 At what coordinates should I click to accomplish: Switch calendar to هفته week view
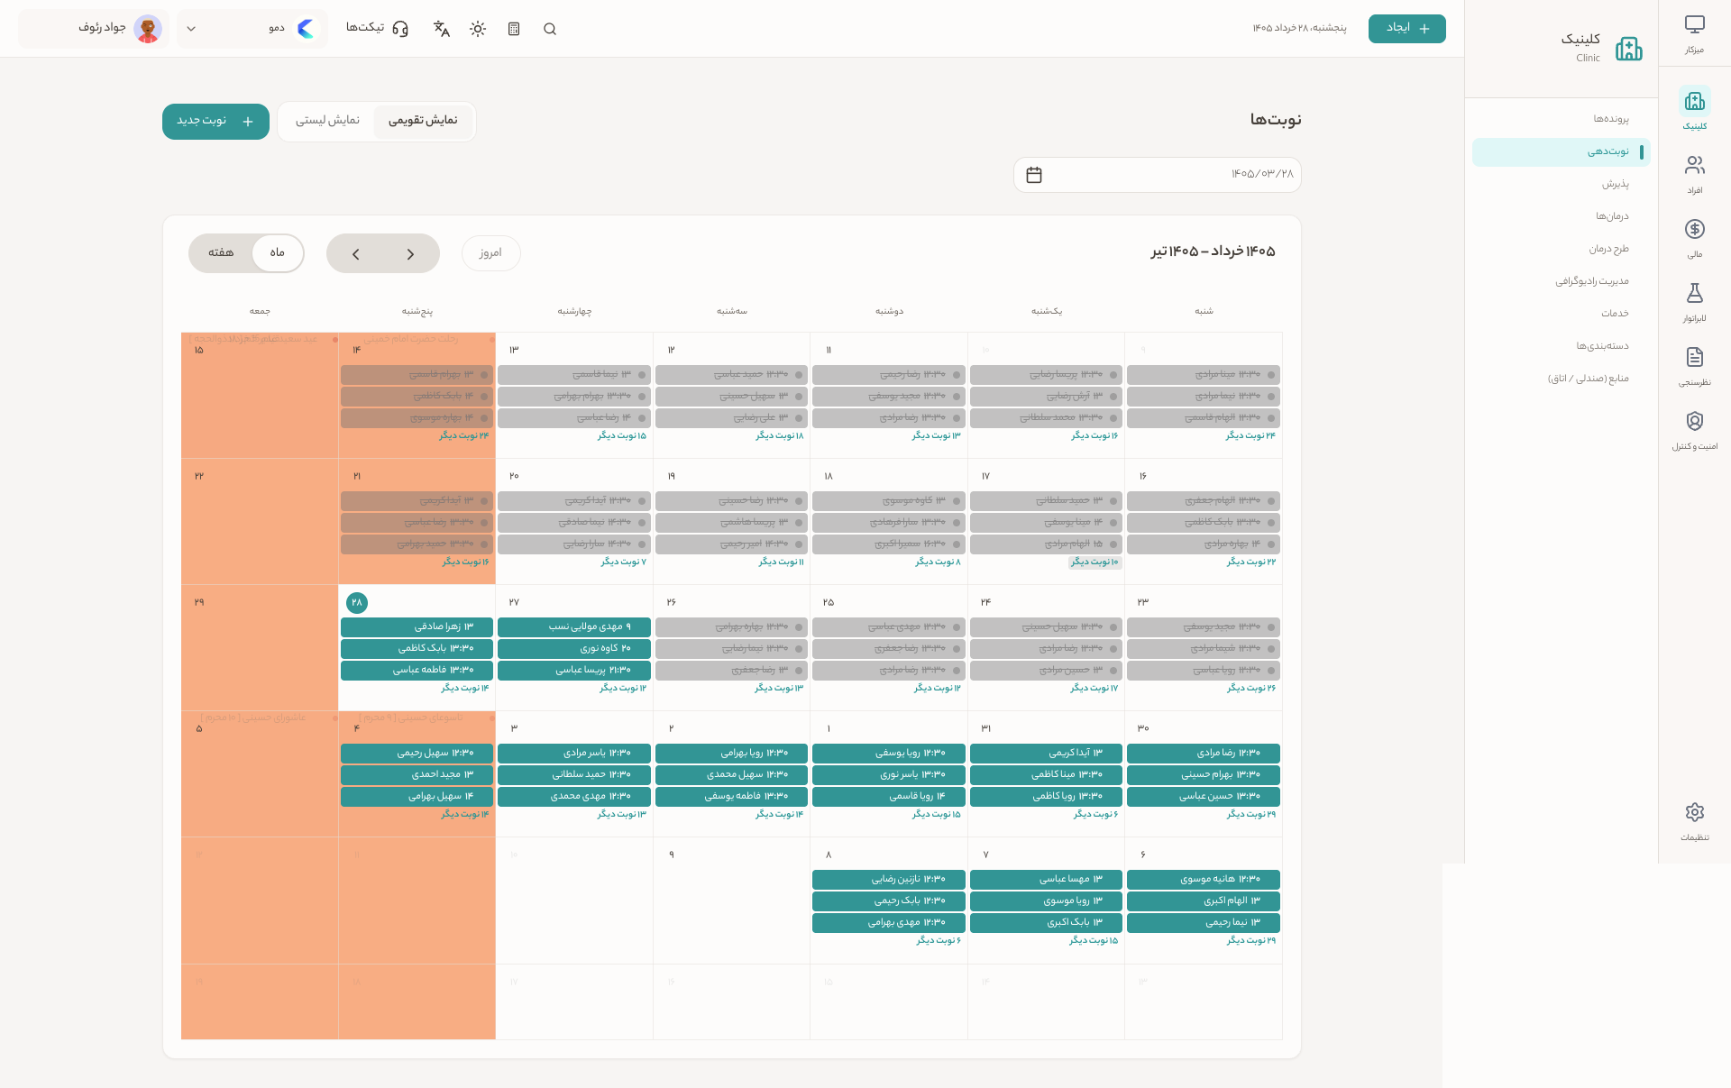[221, 253]
